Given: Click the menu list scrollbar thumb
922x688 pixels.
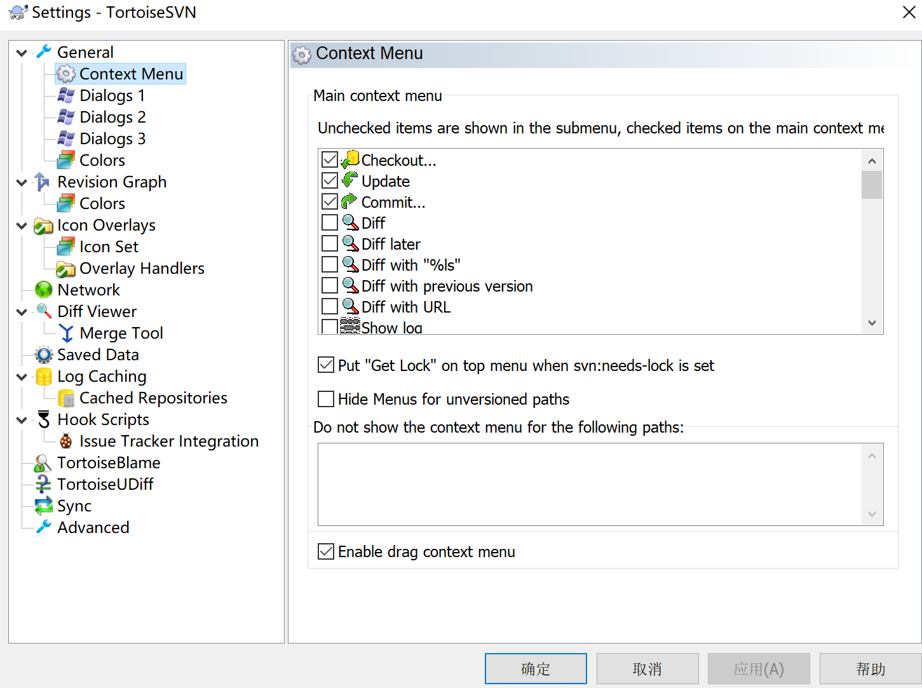Looking at the screenshot, I should pyautogui.click(x=872, y=185).
